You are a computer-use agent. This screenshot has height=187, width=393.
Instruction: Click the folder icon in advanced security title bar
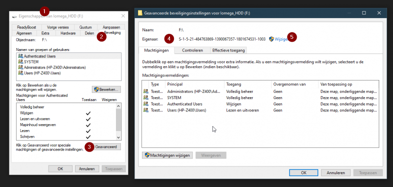(140, 13)
